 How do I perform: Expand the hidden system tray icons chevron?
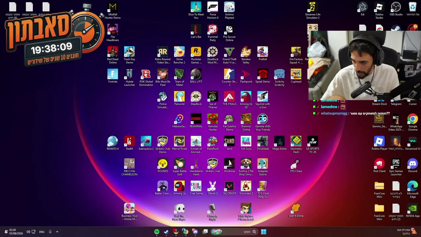(x=57, y=232)
